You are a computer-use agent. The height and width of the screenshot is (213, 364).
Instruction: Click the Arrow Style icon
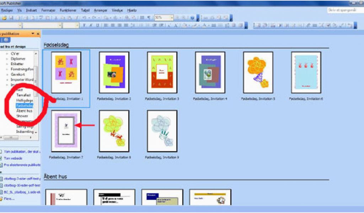pos(227,25)
